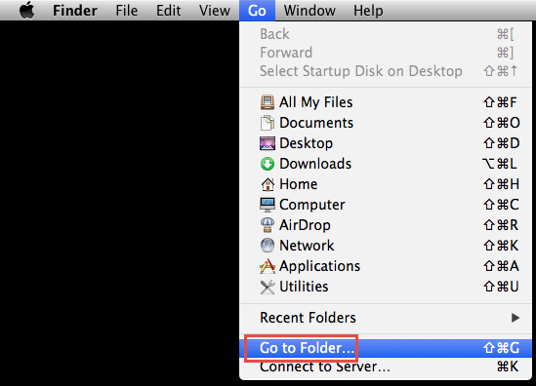Open the Help menu
Viewport: 536px width, 386px height.
pyautogui.click(x=368, y=11)
